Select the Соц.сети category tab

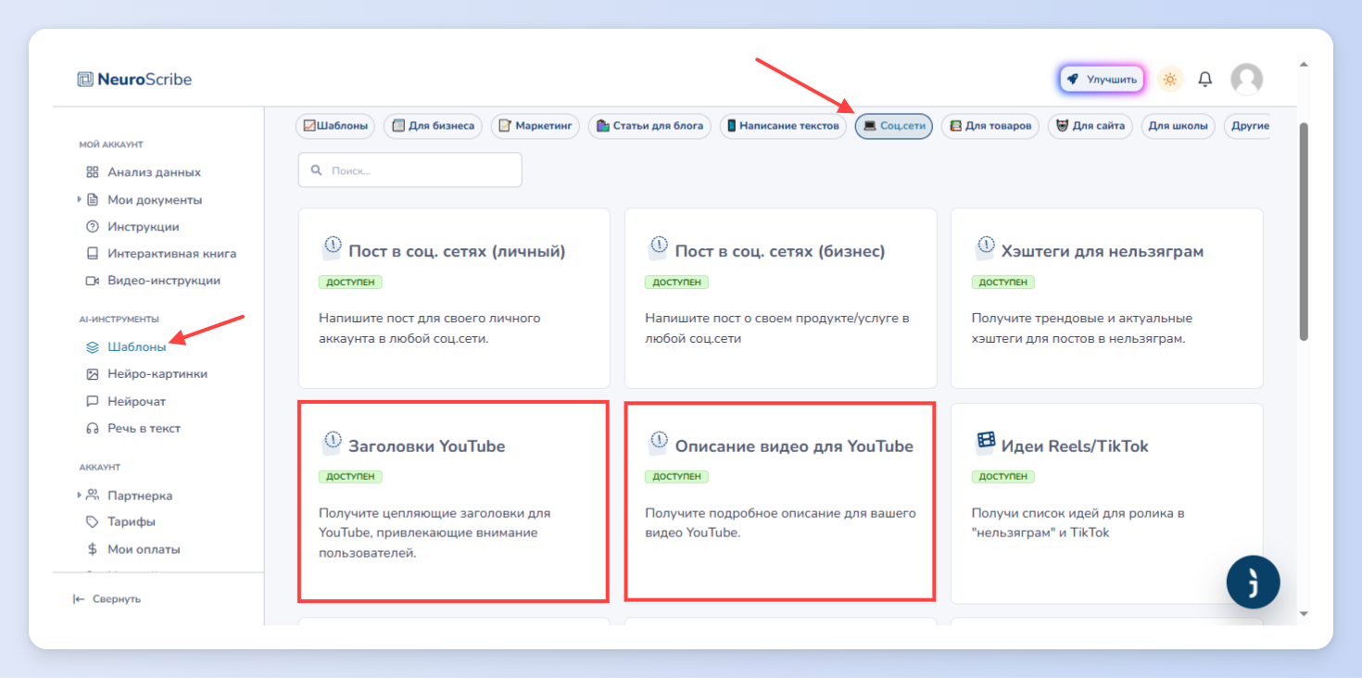[x=894, y=126]
